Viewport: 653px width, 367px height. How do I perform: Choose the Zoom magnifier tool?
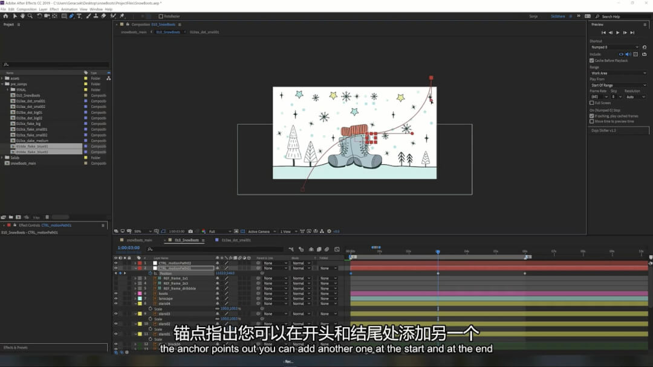click(x=30, y=16)
